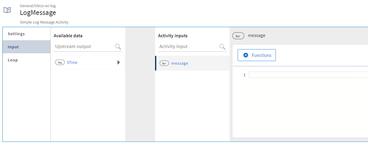Click the Activity input search magnifier icon
368x143 pixels.
tap(222, 47)
